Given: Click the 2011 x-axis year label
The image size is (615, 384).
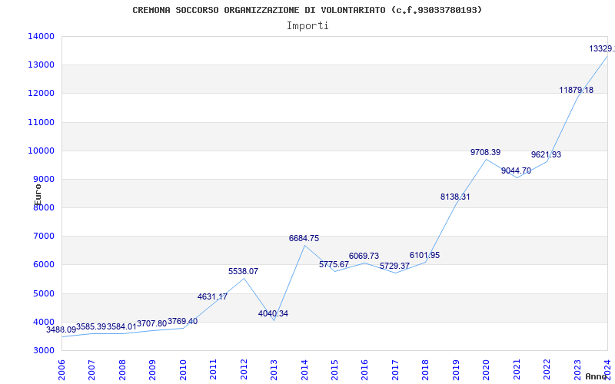Looking at the screenshot, I should (x=214, y=370).
